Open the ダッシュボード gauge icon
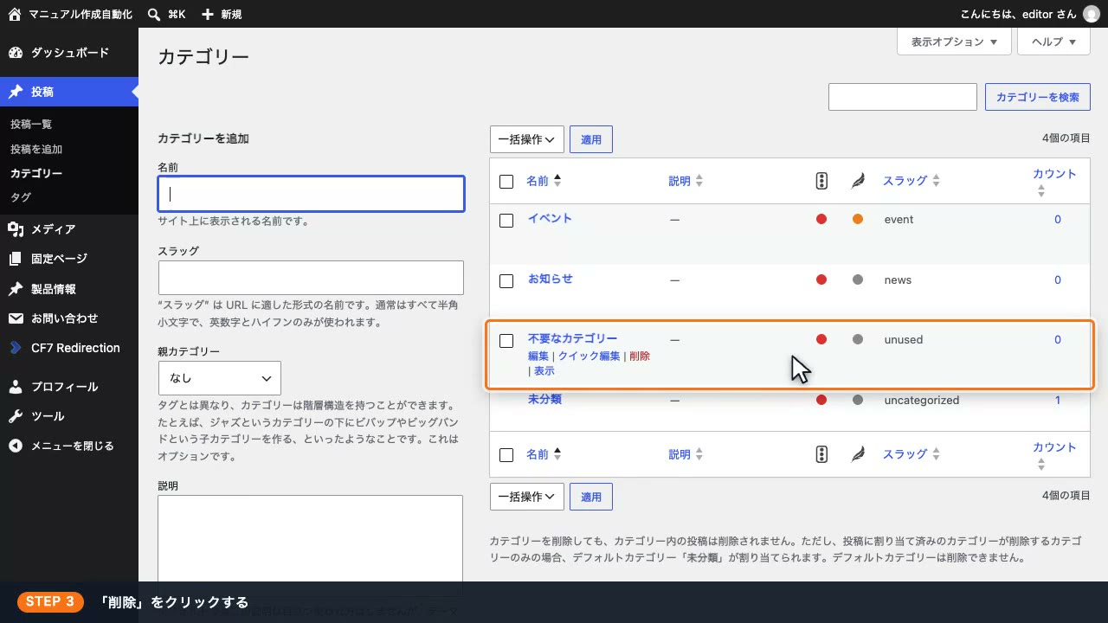 (x=16, y=53)
